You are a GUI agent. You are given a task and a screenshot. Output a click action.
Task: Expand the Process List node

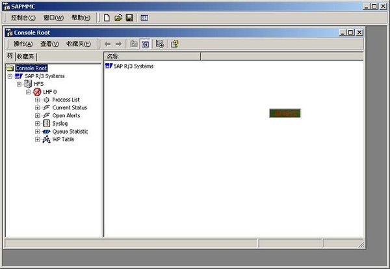coord(38,100)
